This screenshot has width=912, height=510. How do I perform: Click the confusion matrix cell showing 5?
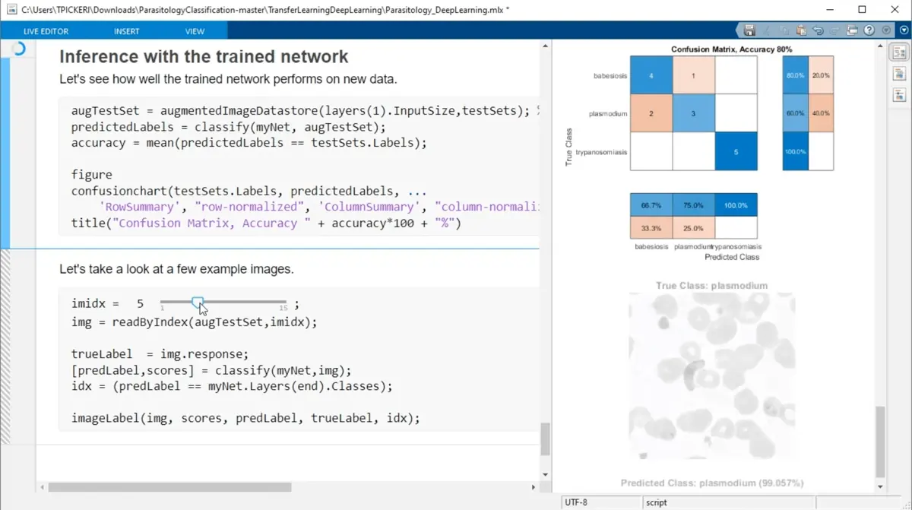[736, 151]
